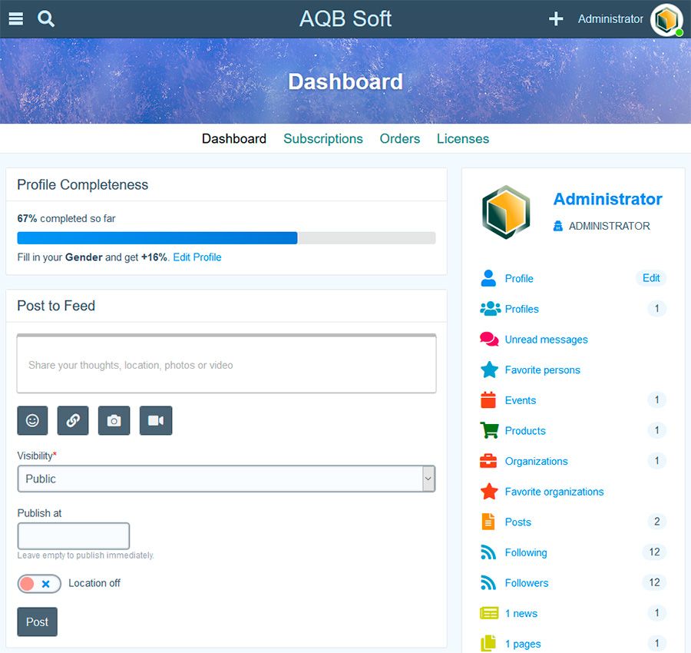This screenshot has height=653, width=691.
Task: Open the Licenses tab
Action: tap(463, 139)
